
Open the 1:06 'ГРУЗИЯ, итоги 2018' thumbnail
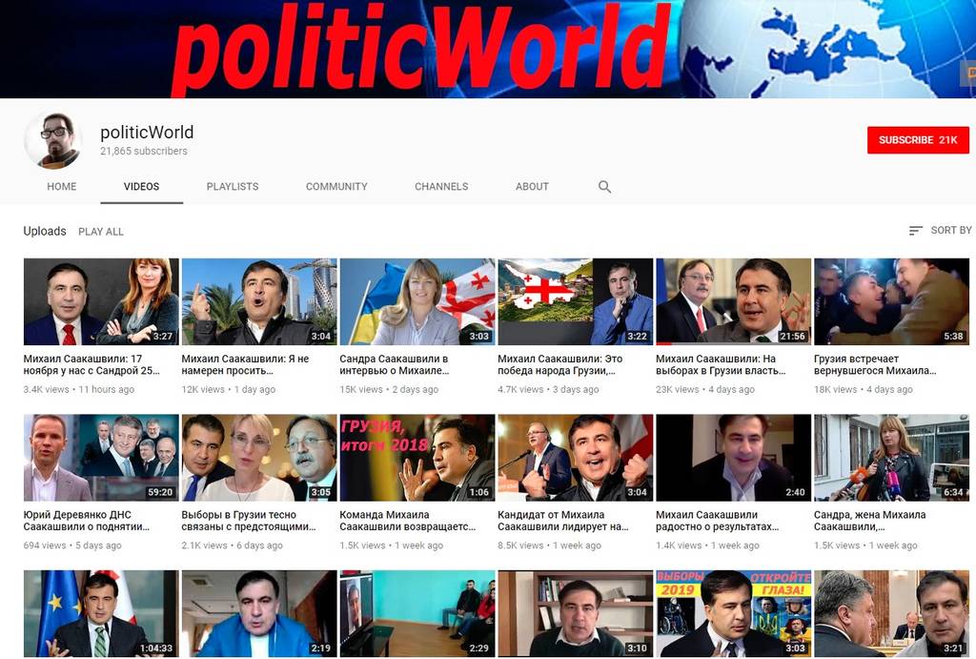(417, 458)
